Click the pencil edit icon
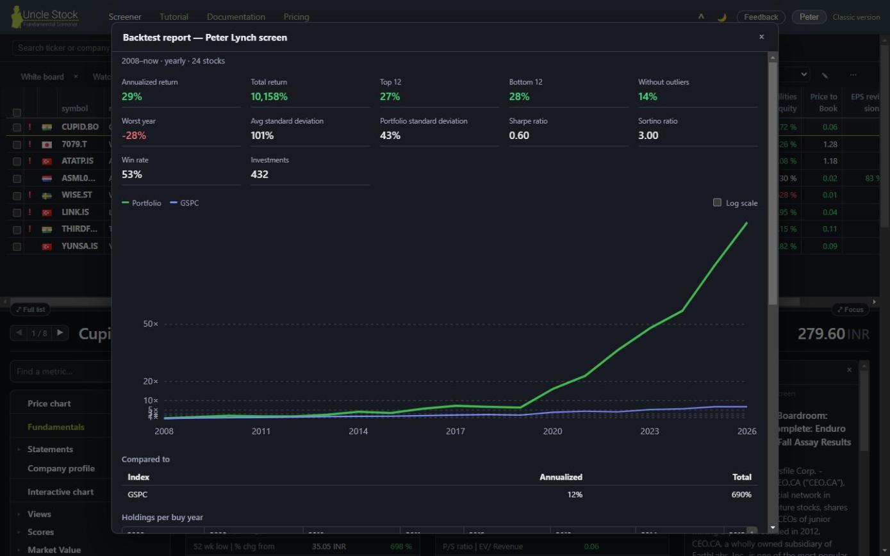Image resolution: width=890 pixels, height=556 pixels. pyautogui.click(x=825, y=76)
